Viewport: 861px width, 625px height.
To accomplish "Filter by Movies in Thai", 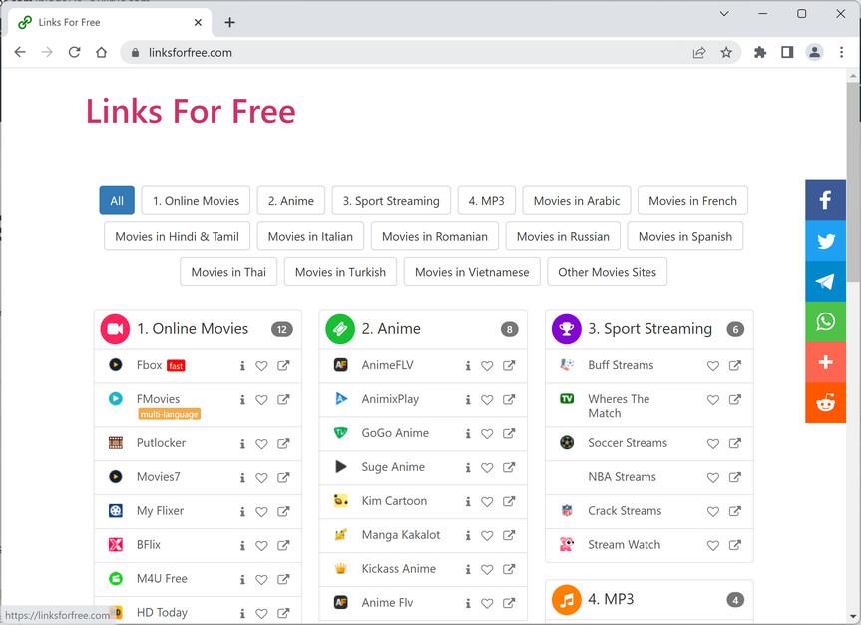I will pos(228,271).
